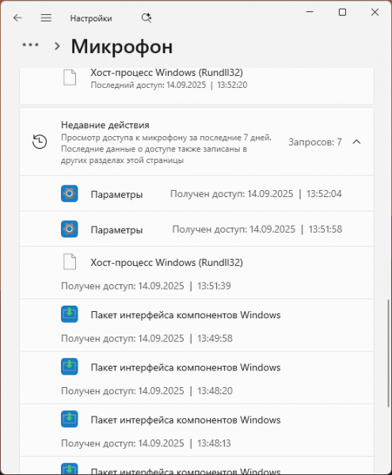Click Получен доступ 13:49:58 timestamp
The image size is (392, 475).
click(x=147, y=338)
